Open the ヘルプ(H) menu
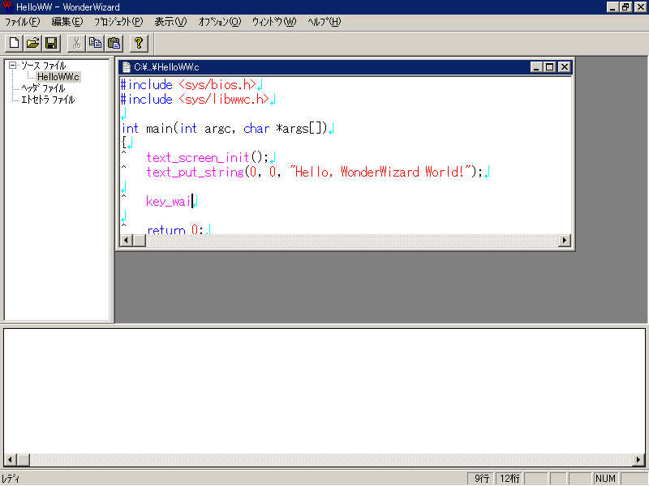This screenshot has width=649, height=486. [324, 22]
